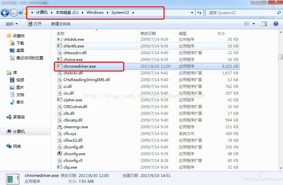
Task: Select the cleanmgr.exe file name
Action: 76,127
